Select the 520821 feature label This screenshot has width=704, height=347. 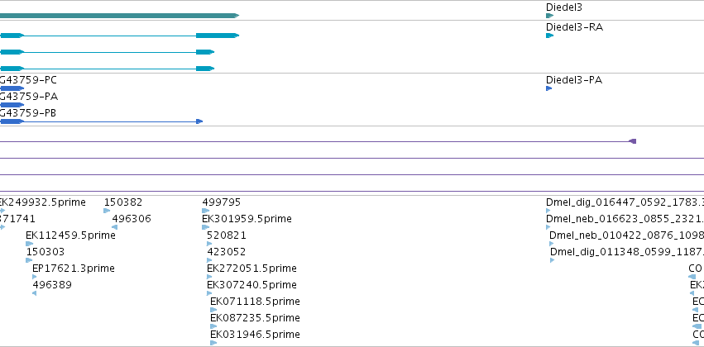227,235
